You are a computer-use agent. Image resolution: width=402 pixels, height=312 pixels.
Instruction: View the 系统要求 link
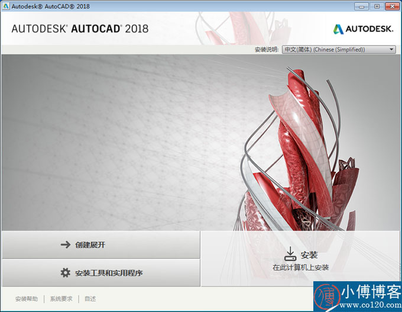(61, 299)
